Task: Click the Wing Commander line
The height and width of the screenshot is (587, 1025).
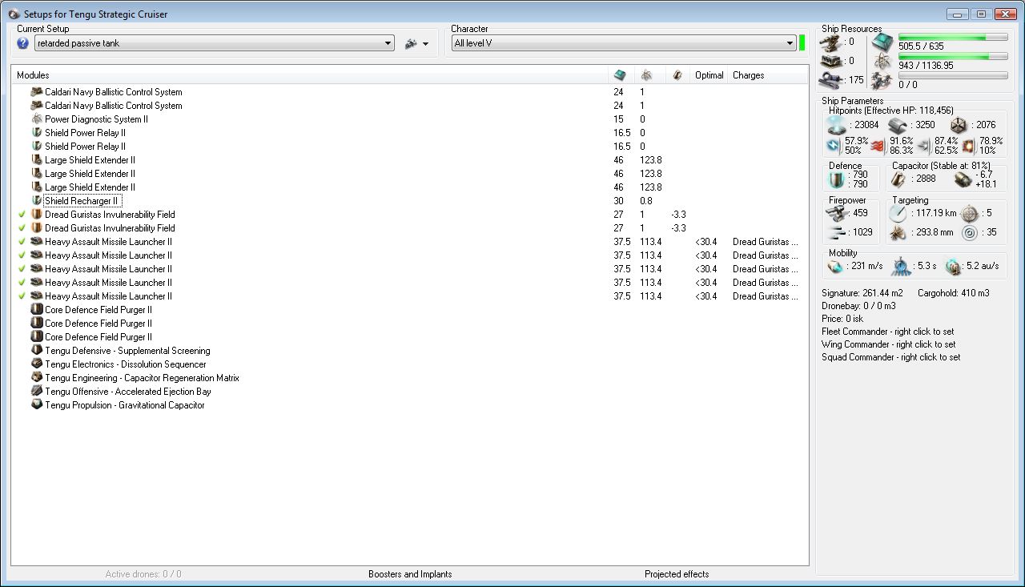Action: (889, 344)
